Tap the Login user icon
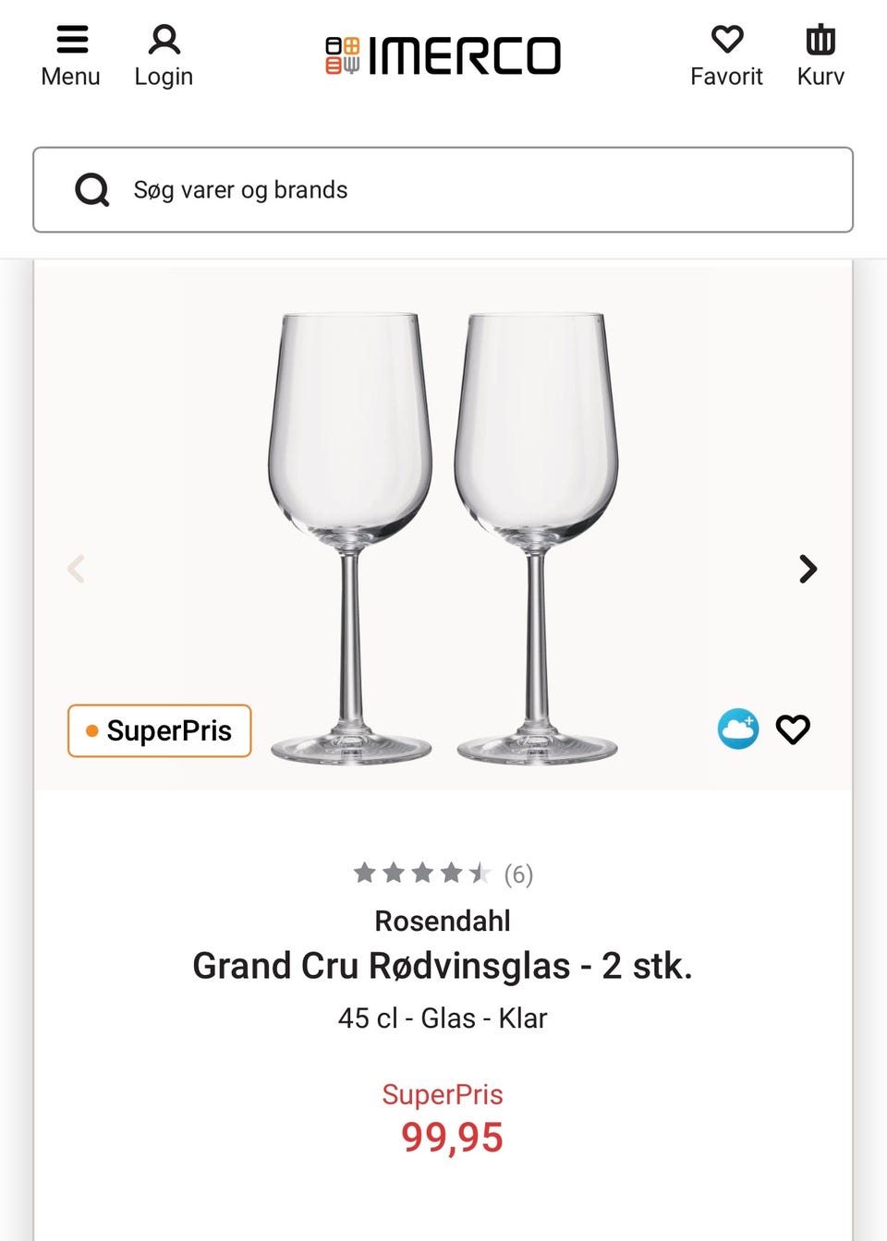 point(164,41)
